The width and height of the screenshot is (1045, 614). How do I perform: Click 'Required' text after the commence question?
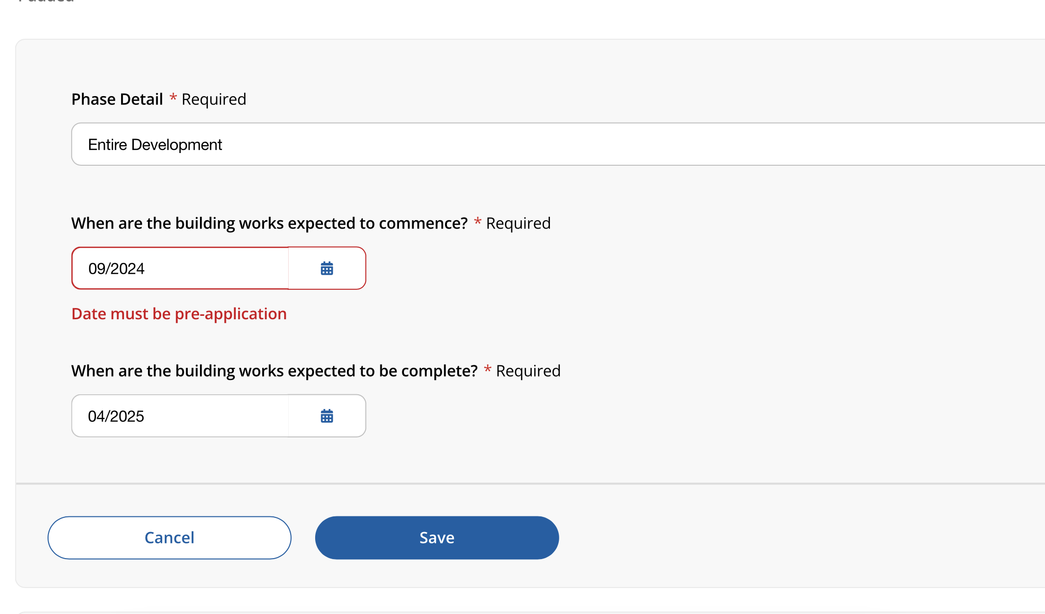coord(518,223)
